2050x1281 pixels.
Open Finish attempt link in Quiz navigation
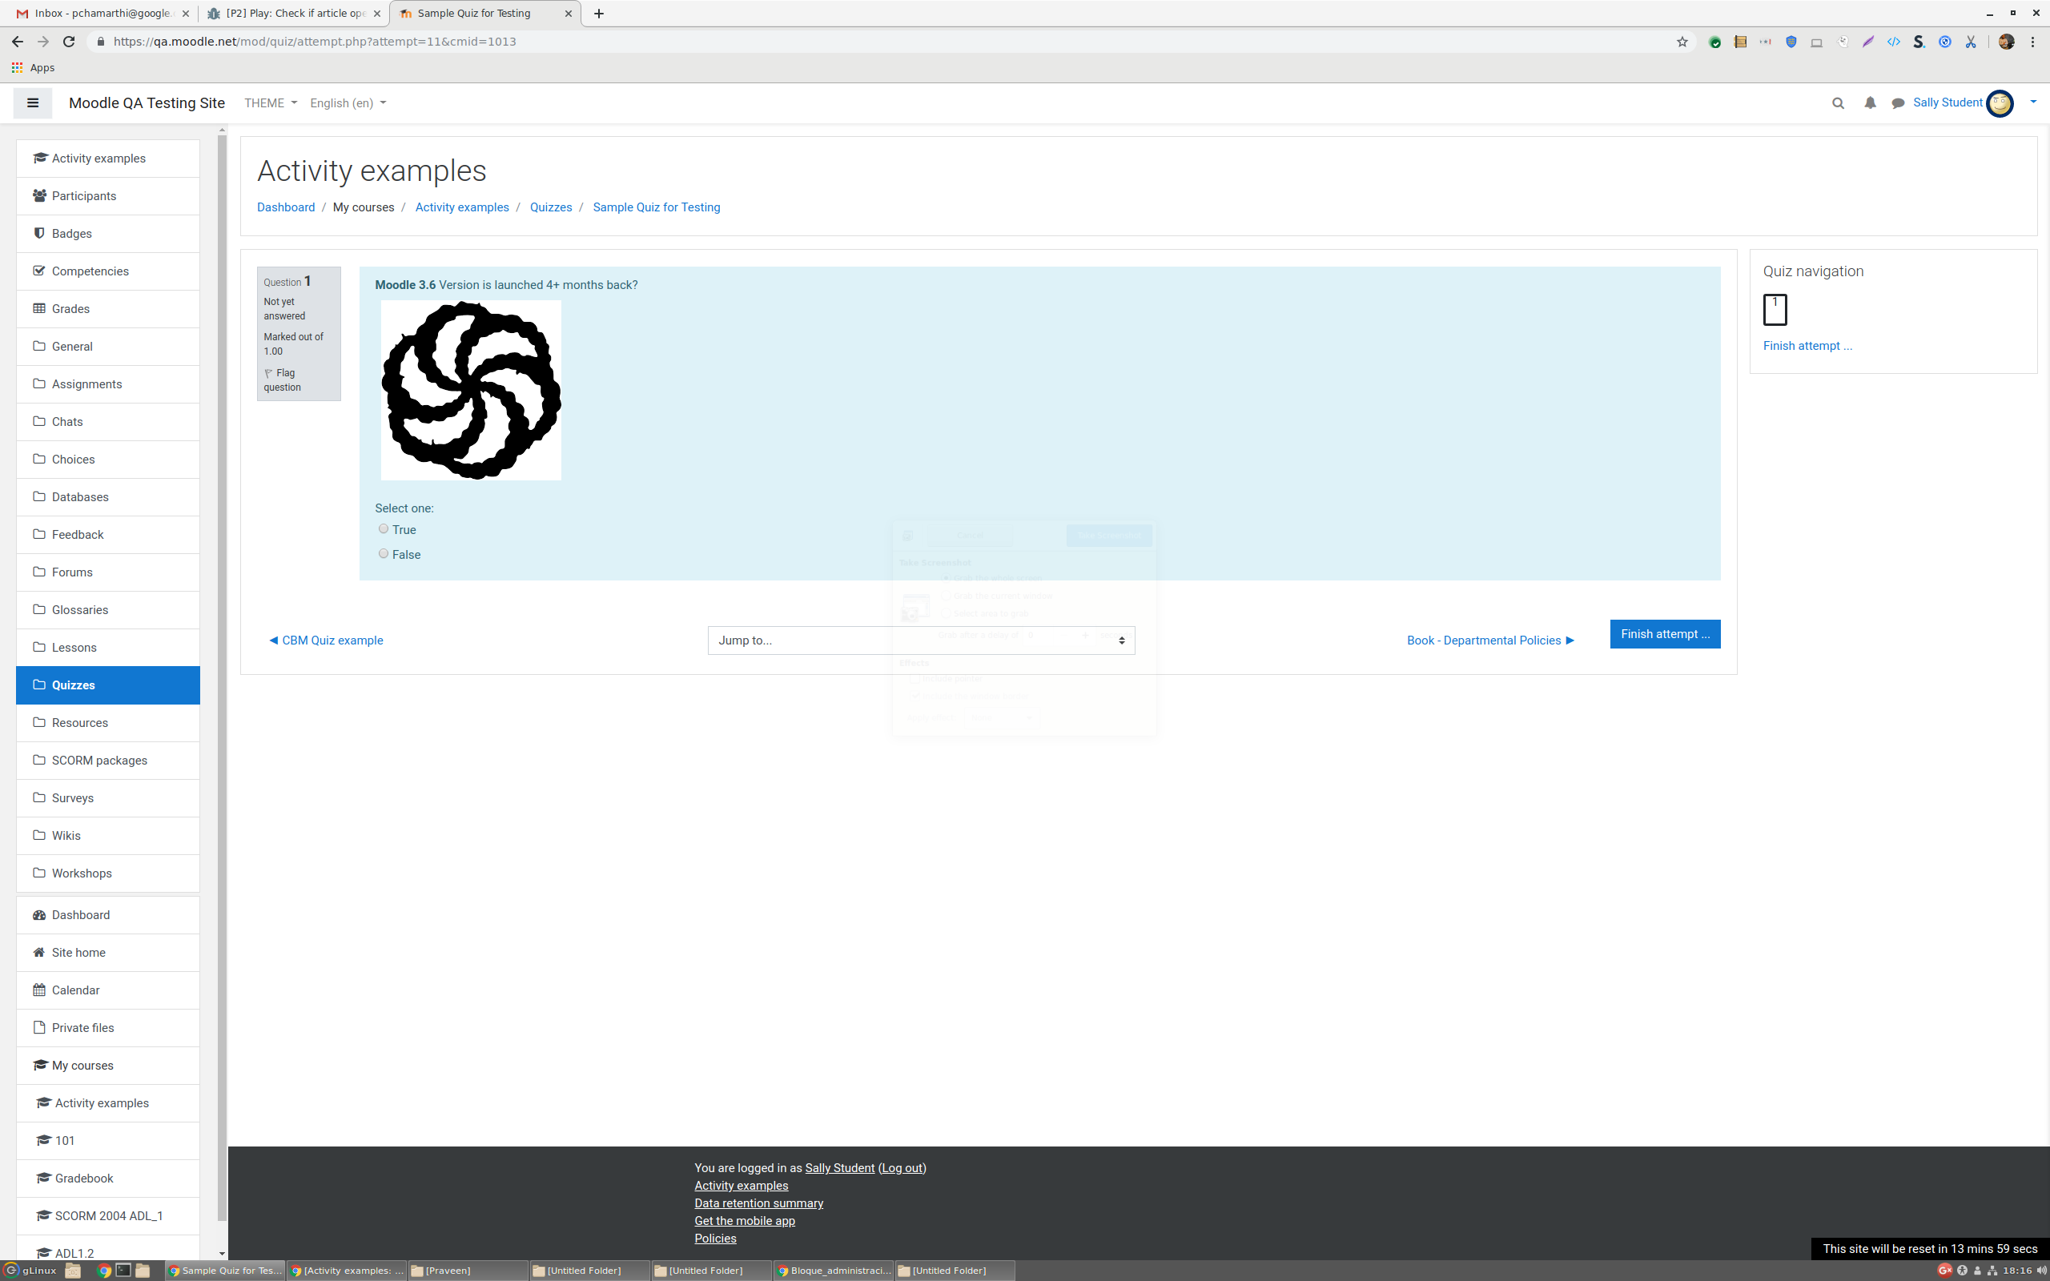tap(1807, 346)
